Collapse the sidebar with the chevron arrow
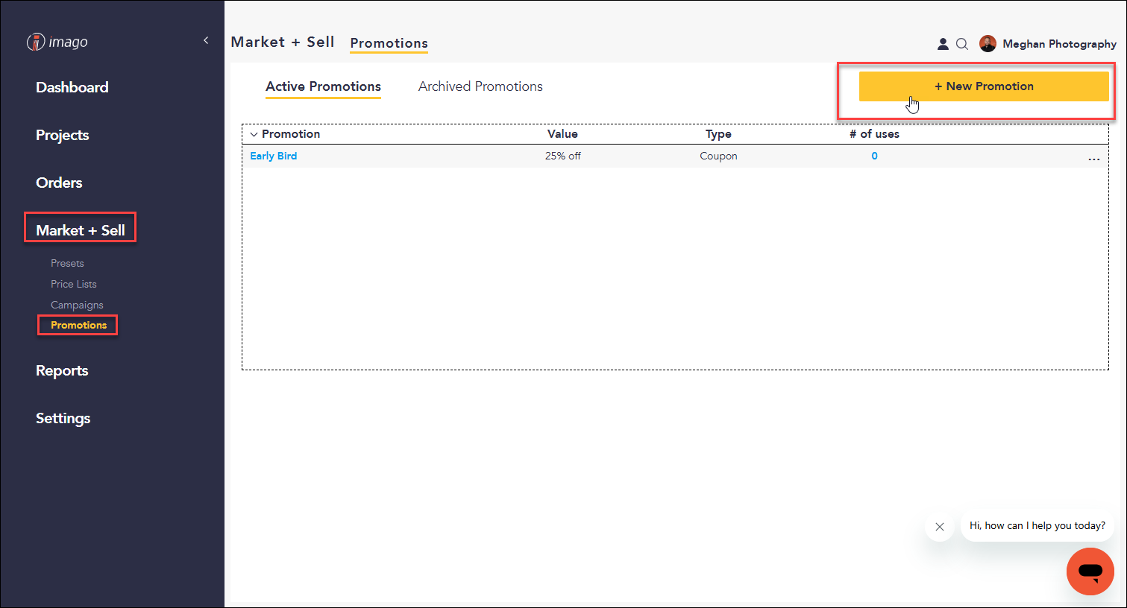This screenshot has height=608, width=1127. click(x=206, y=40)
